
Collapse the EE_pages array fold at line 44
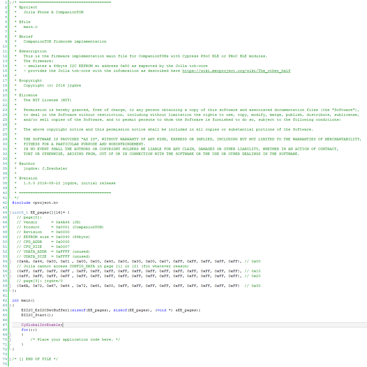point(10,213)
